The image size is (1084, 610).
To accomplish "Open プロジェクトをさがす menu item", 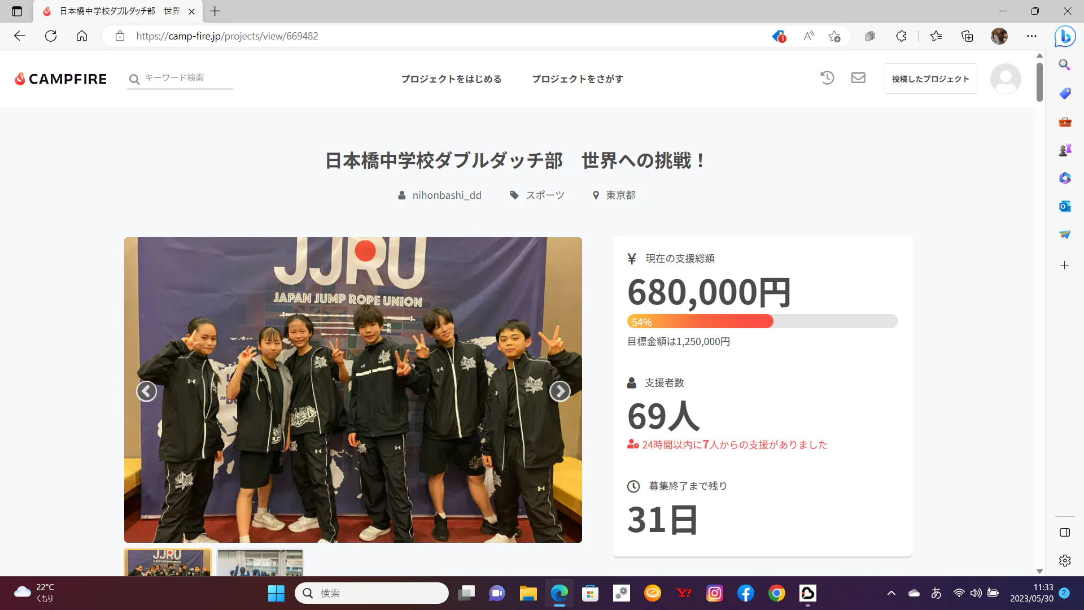I will [578, 79].
